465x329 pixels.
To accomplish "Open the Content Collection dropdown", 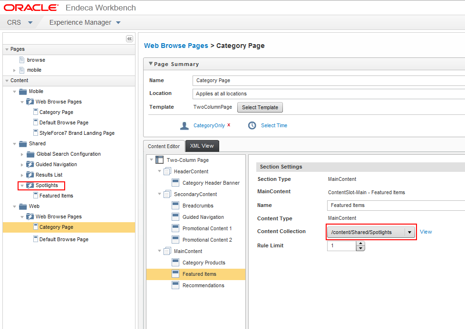I will 409,232.
